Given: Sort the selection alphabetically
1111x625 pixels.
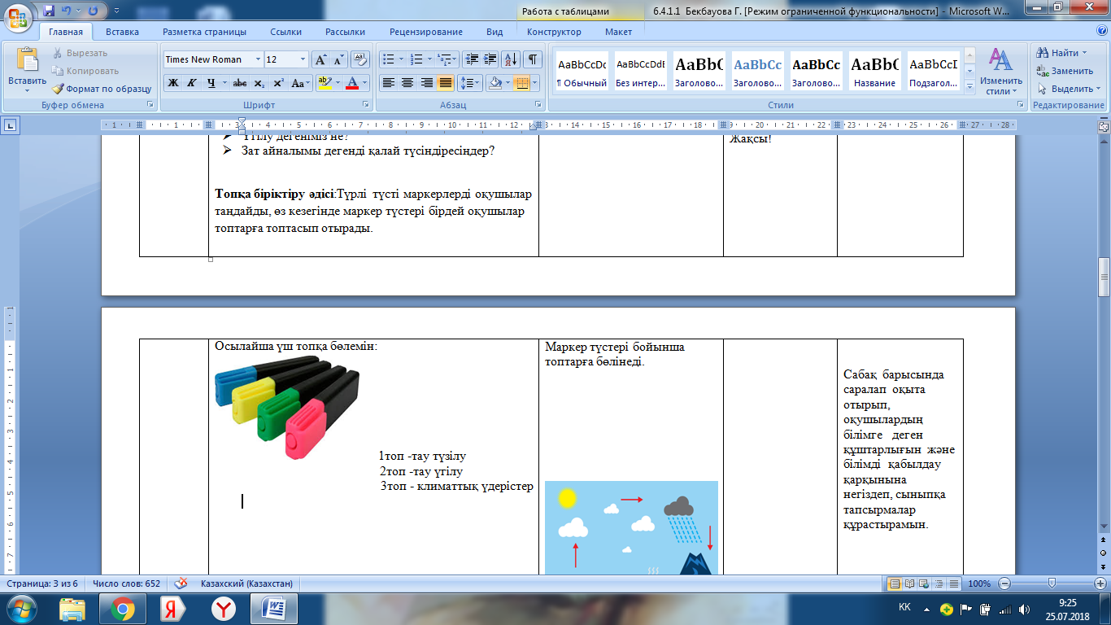Looking at the screenshot, I should tap(512, 59).
